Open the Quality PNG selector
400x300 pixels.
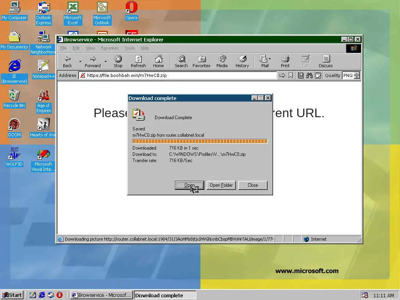click(348, 75)
